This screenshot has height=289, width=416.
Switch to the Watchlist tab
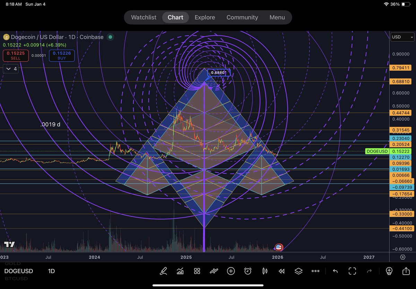(144, 17)
